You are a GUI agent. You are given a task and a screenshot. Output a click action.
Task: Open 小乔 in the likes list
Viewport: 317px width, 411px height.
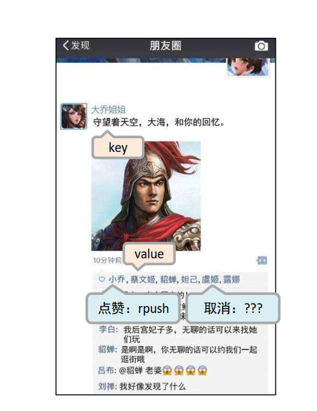tap(116, 280)
